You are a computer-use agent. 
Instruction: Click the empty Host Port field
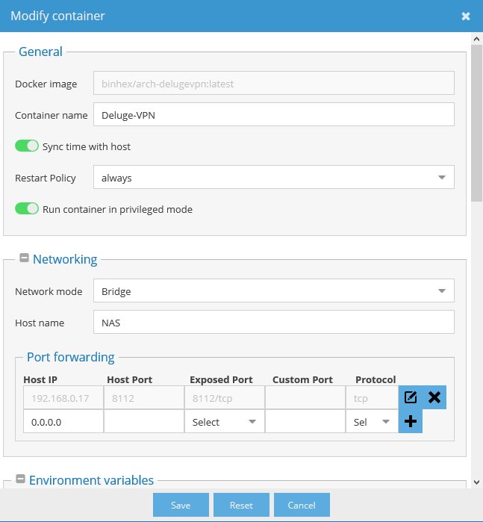(x=144, y=421)
